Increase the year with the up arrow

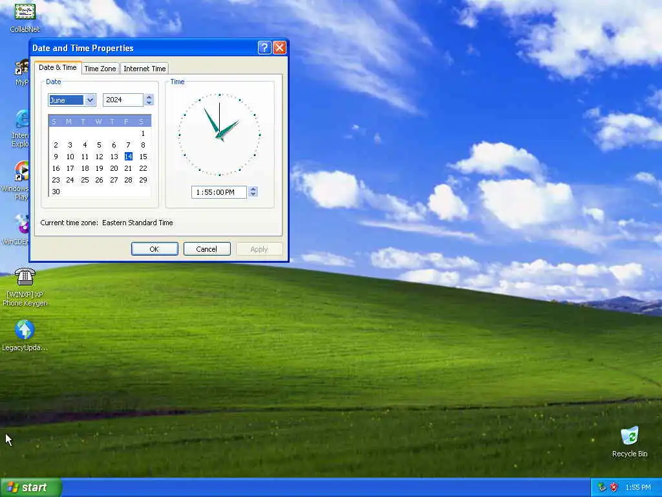pyautogui.click(x=149, y=97)
